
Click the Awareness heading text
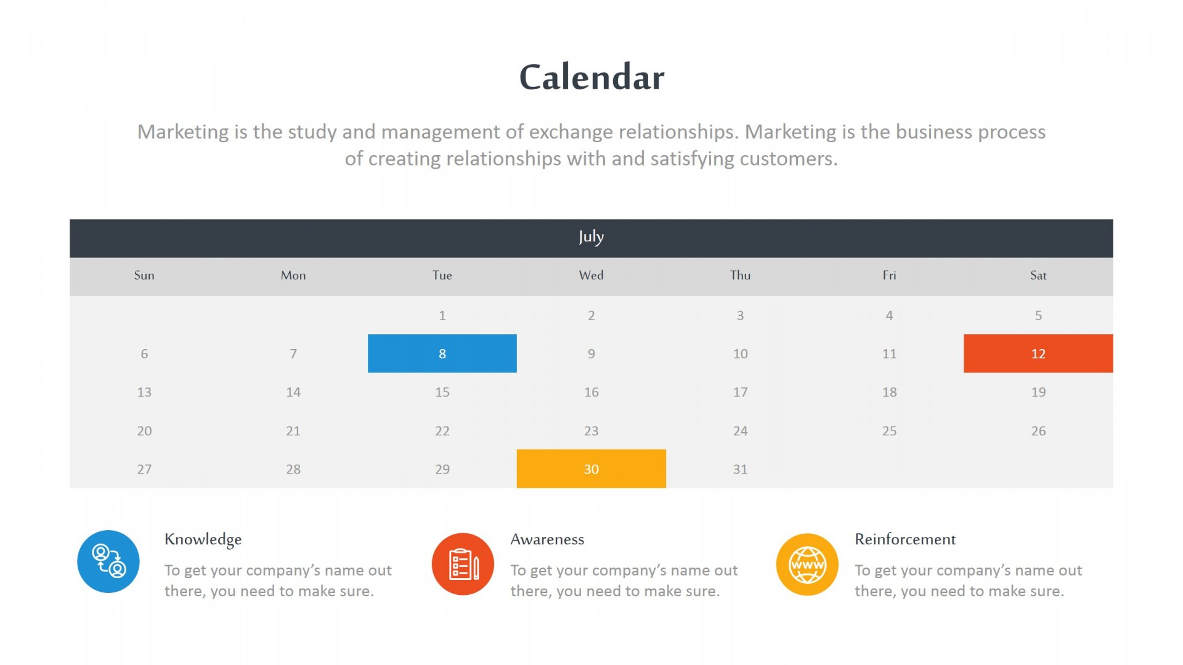547,539
